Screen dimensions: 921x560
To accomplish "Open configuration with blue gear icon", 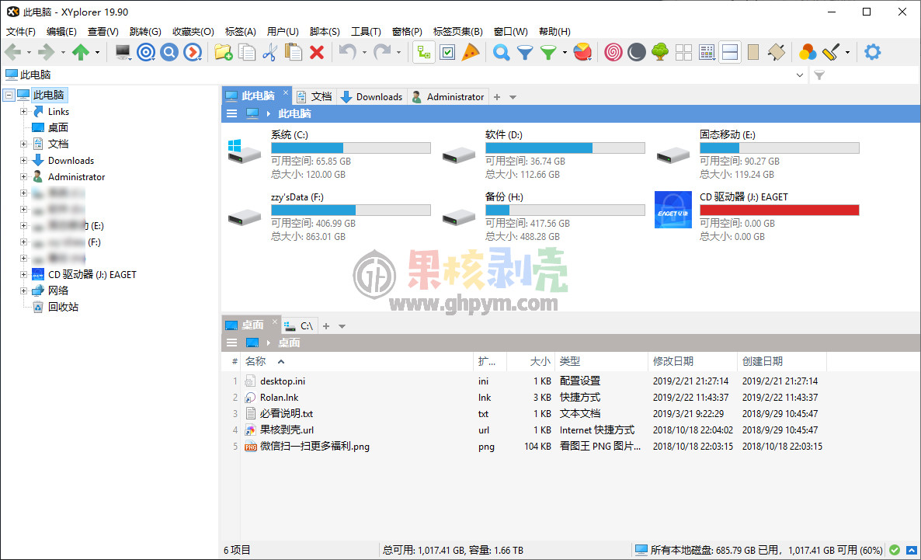I will point(873,52).
